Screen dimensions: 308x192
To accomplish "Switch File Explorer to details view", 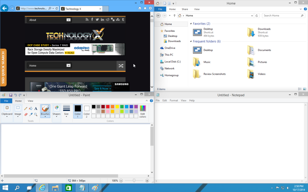I will [x=300, y=89].
